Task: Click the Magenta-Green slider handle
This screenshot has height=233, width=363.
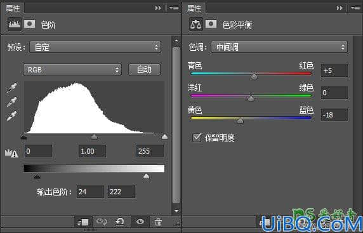Action: pyautogui.click(x=251, y=98)
